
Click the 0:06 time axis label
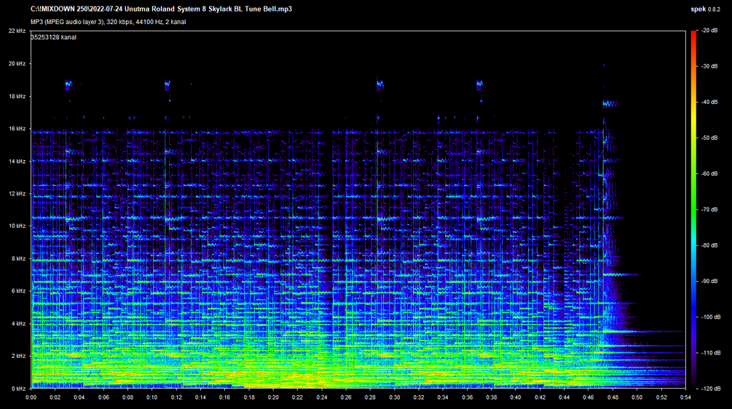pos(103,397)
